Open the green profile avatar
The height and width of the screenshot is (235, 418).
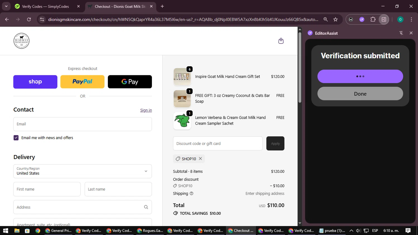400,19
